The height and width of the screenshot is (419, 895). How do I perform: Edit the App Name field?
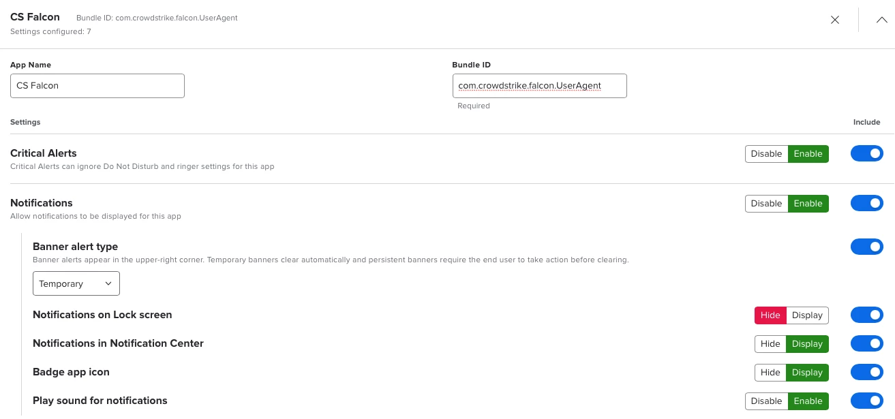tap(97, 86)
